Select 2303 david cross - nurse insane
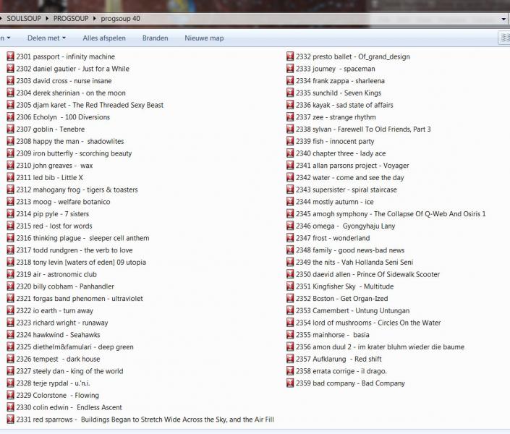The width and height of the screenshot is (510, 434). point(59,81)
